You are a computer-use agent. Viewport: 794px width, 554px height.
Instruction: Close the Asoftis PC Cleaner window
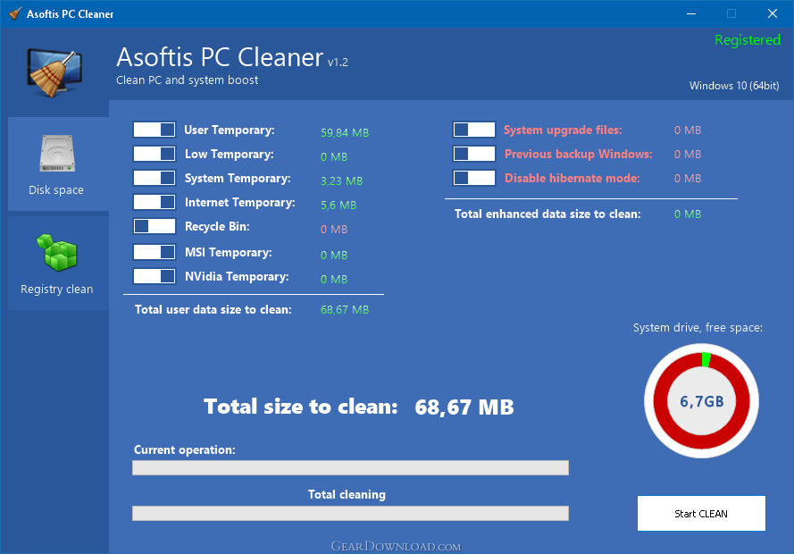click(x=773, y=13)
